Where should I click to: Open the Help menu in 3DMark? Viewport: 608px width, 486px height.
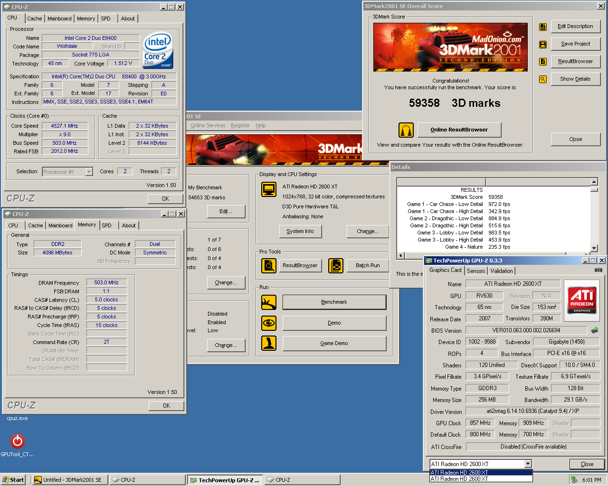[261, 125]
